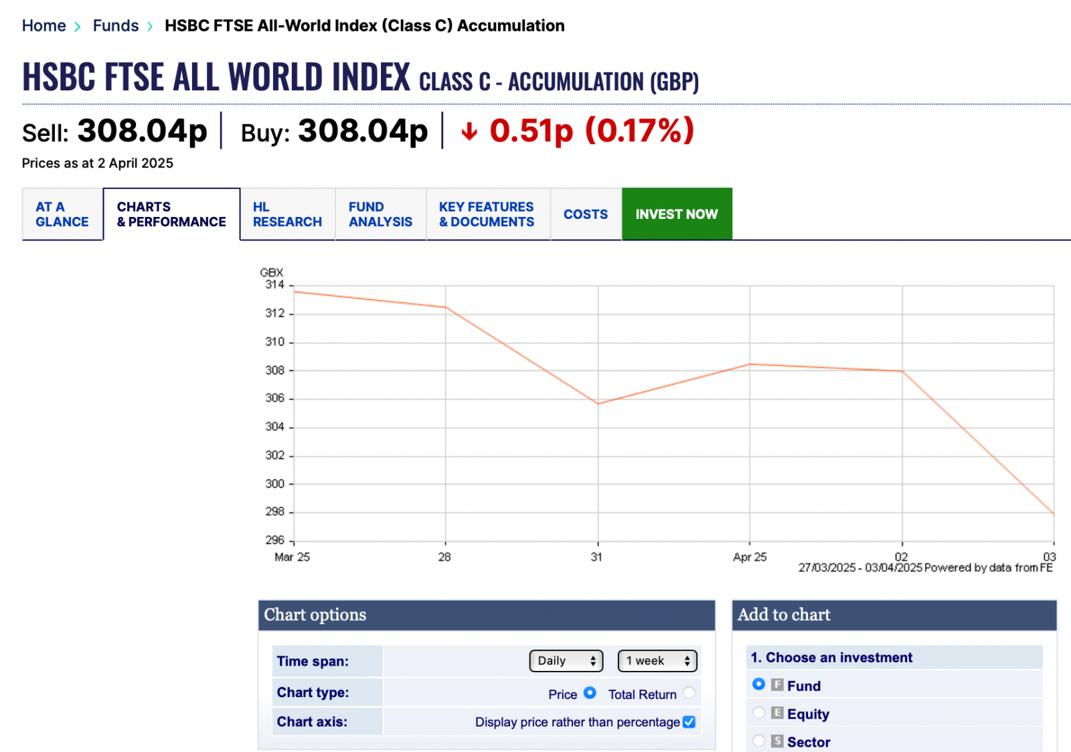View the Costs tab
The height and width of the screenshot is (752, 1071).
point(586,214)
